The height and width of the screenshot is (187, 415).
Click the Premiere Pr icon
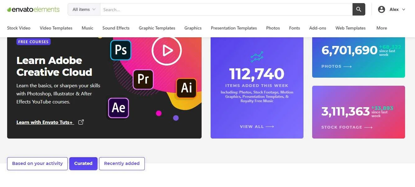point(143,79)
